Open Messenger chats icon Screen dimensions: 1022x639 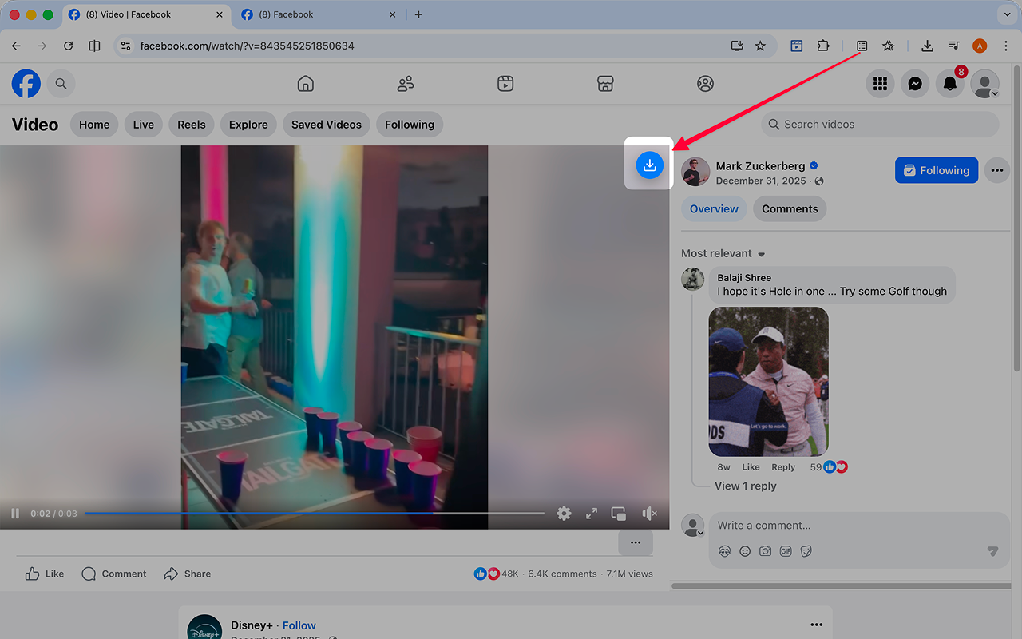coord(915,84)
